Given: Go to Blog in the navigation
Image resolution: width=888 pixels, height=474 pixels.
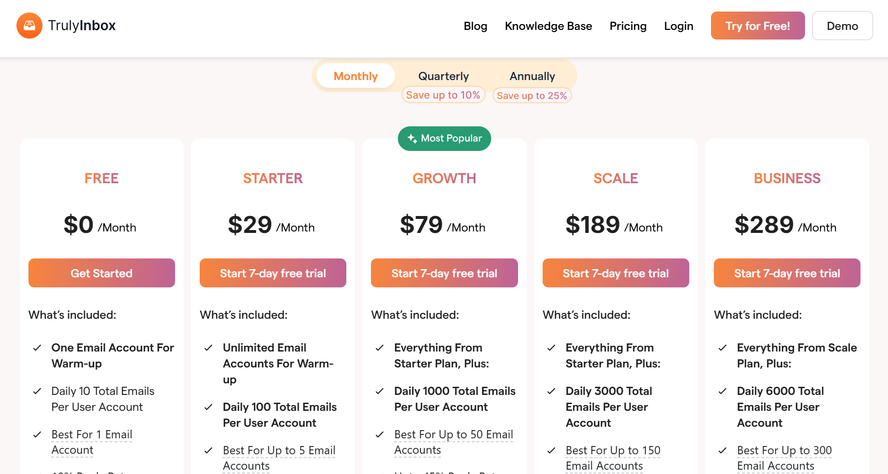Looking at the screenshot, I should pyautogui.click(x=475, y=26).
